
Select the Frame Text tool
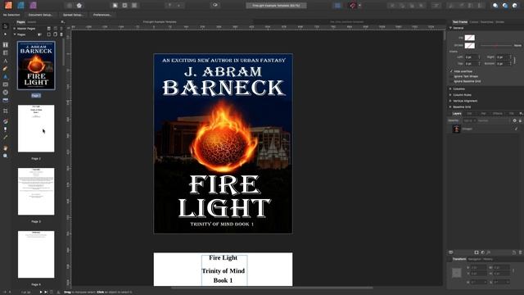6,44
